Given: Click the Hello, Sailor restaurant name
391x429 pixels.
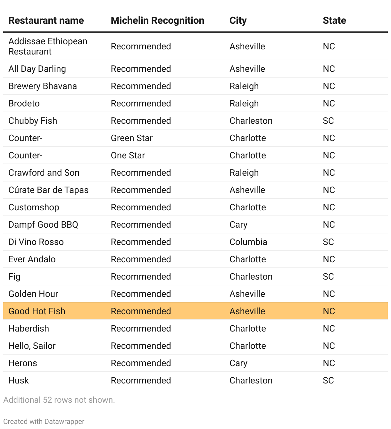Looking at the screenshot, I should [x=32, y=346].
